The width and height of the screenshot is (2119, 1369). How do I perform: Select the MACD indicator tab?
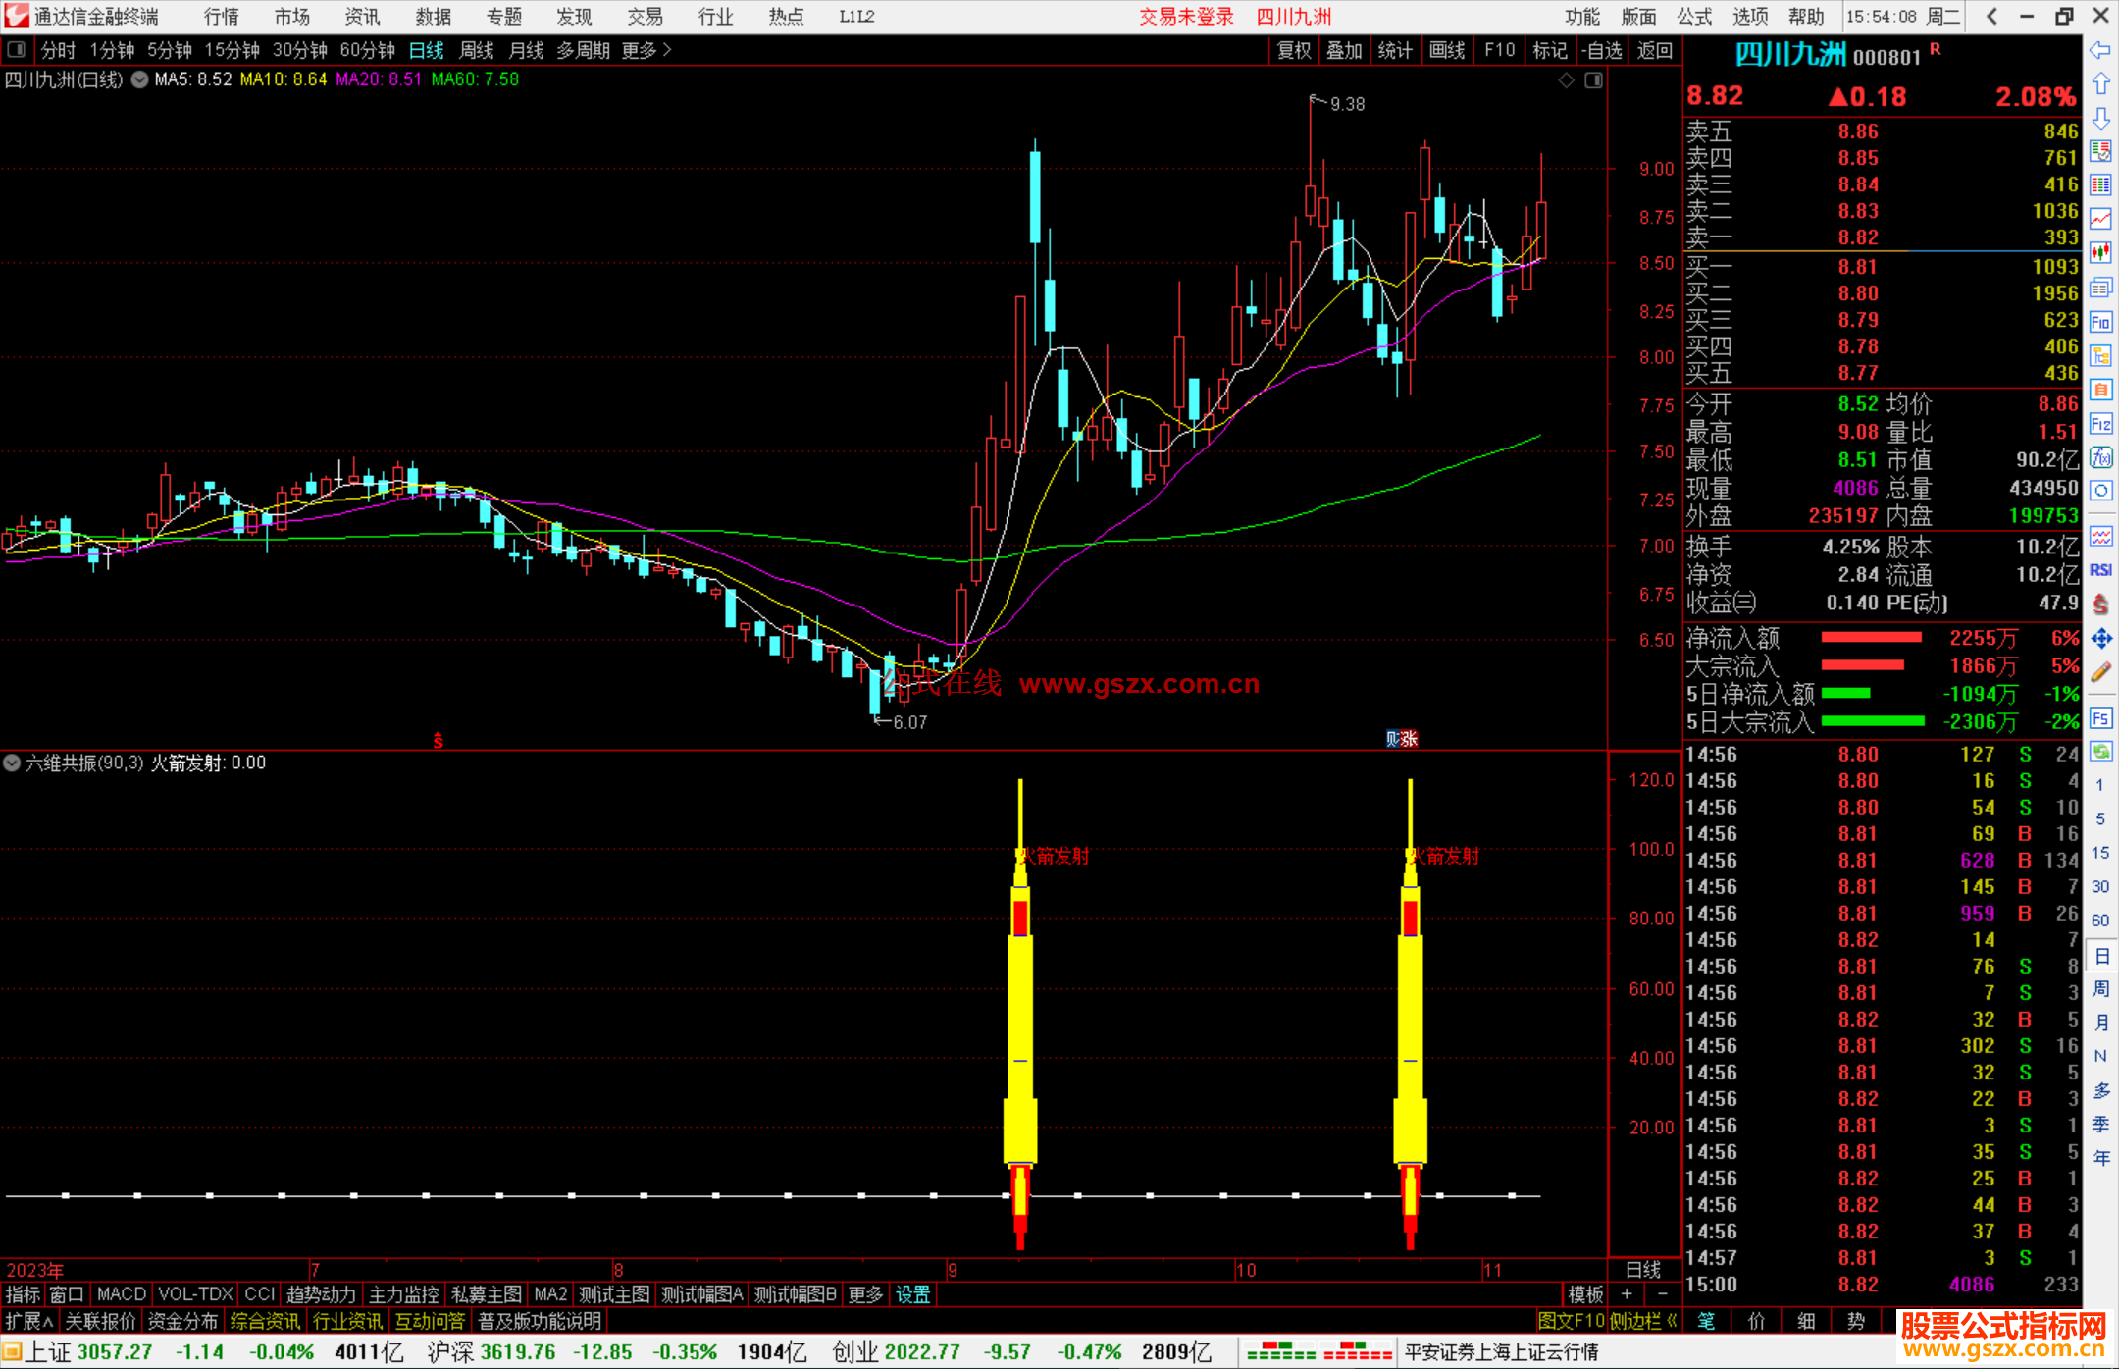coord(121,1295)
